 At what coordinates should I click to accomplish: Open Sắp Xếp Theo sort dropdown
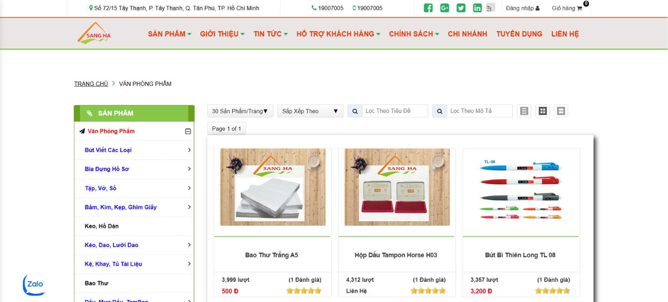coord(310,111)
